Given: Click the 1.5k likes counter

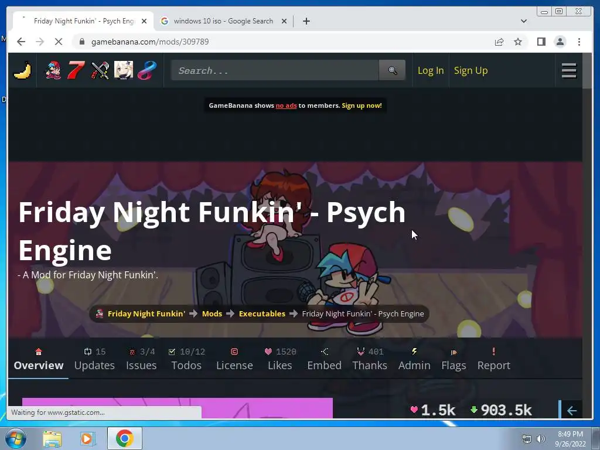Looking at the screenshot, I should tap(433, 410).
